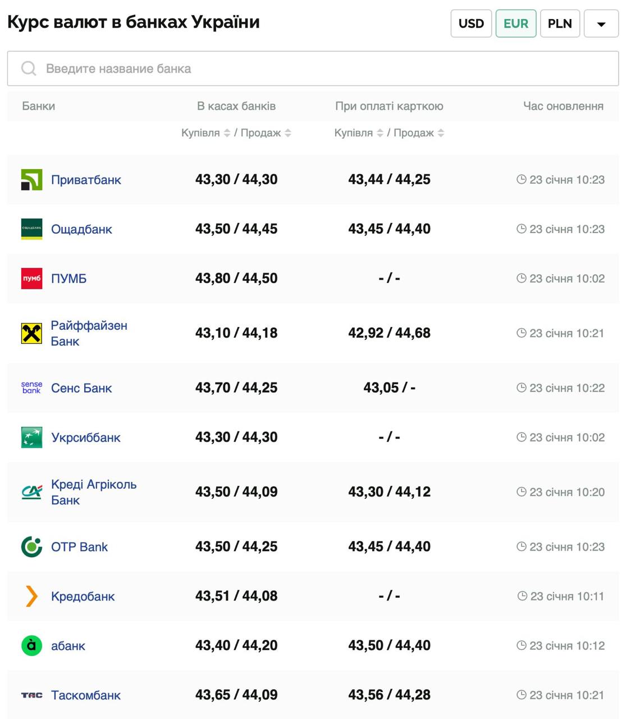Viewport: 631px width, 719px height.
Task: Switch currency to USD
Action: 471,24
